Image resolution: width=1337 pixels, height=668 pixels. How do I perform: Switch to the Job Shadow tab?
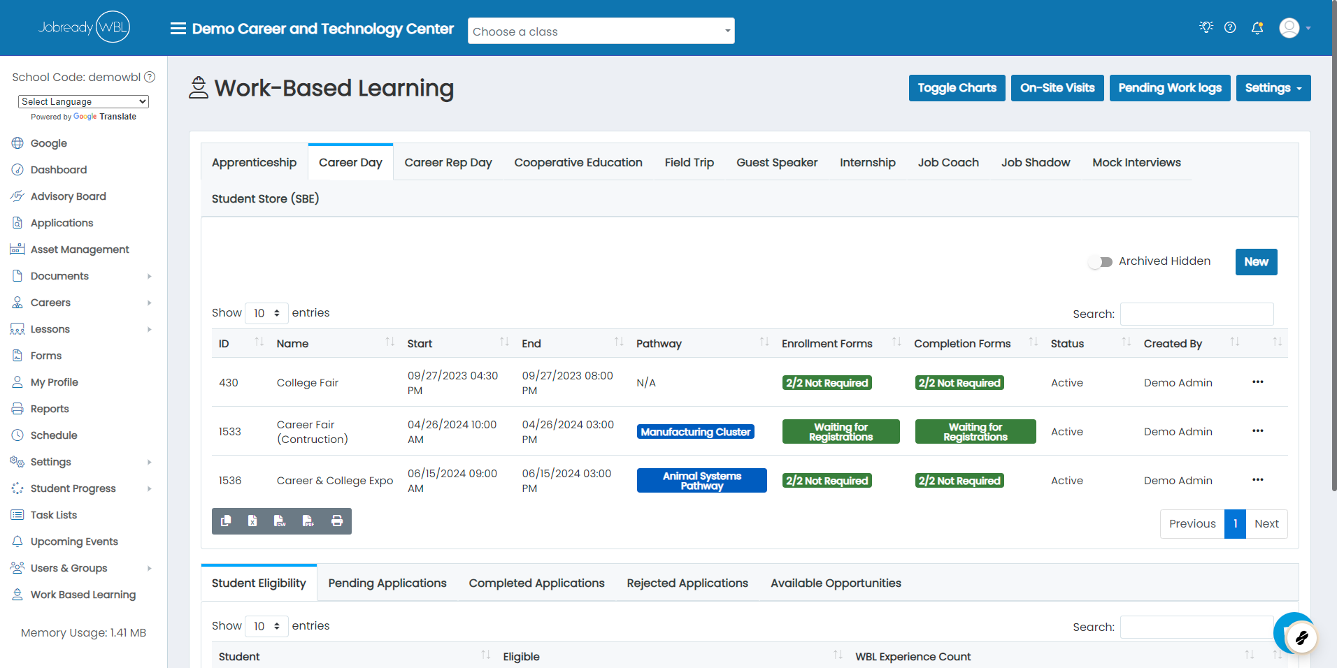point(1036,162)
